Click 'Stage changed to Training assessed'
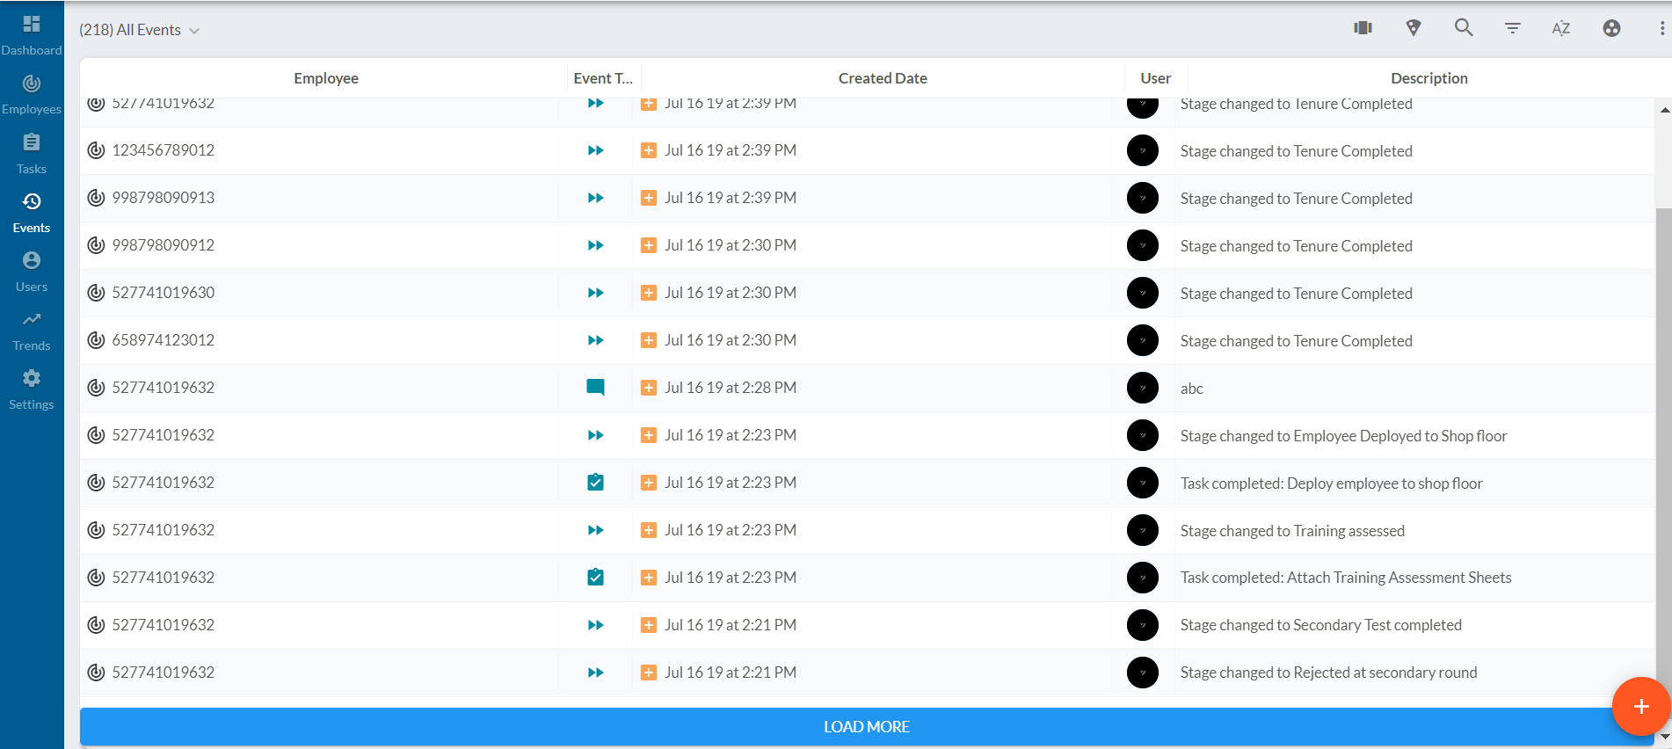 (x=1292, y=531)
